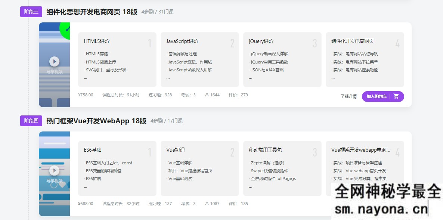Click text 练习题：137
Viewport: 443px width, 220px height.
click(x=160, y=204)
